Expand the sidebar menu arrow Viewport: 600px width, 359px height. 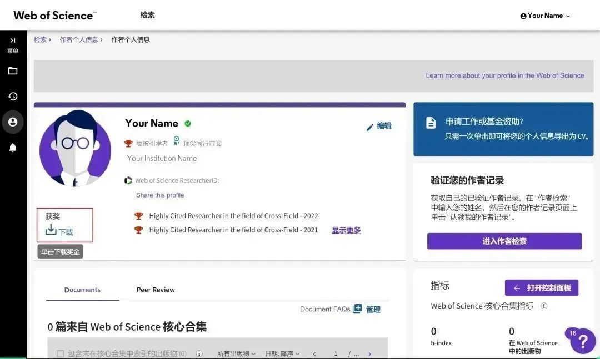13,40
